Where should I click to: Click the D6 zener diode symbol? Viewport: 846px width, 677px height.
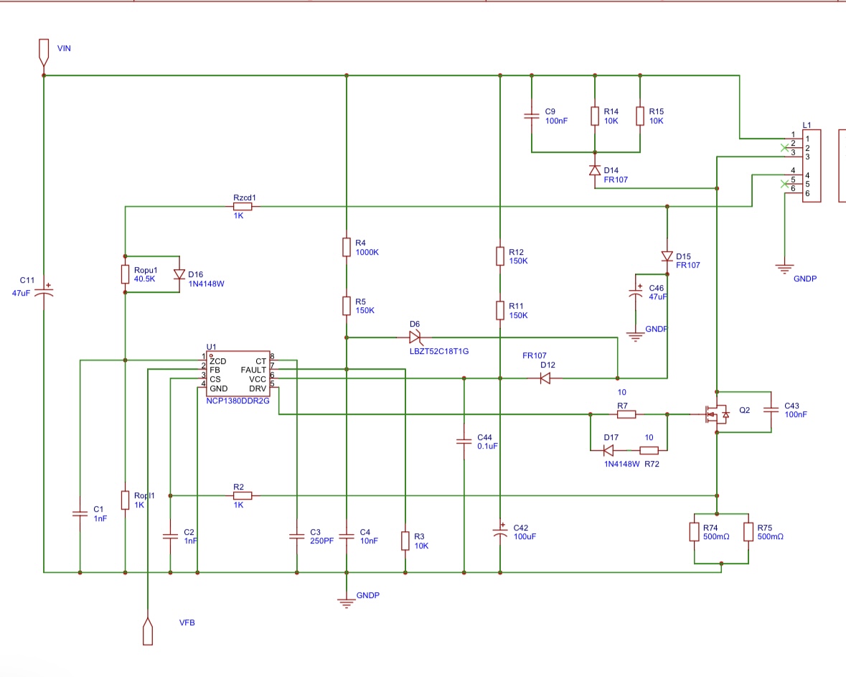click(415, 336)
